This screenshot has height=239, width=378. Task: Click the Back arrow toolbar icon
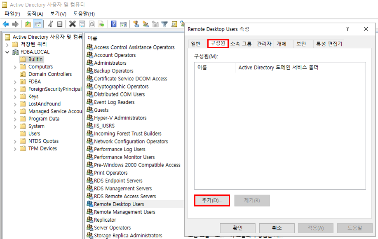tap(6, 24)
